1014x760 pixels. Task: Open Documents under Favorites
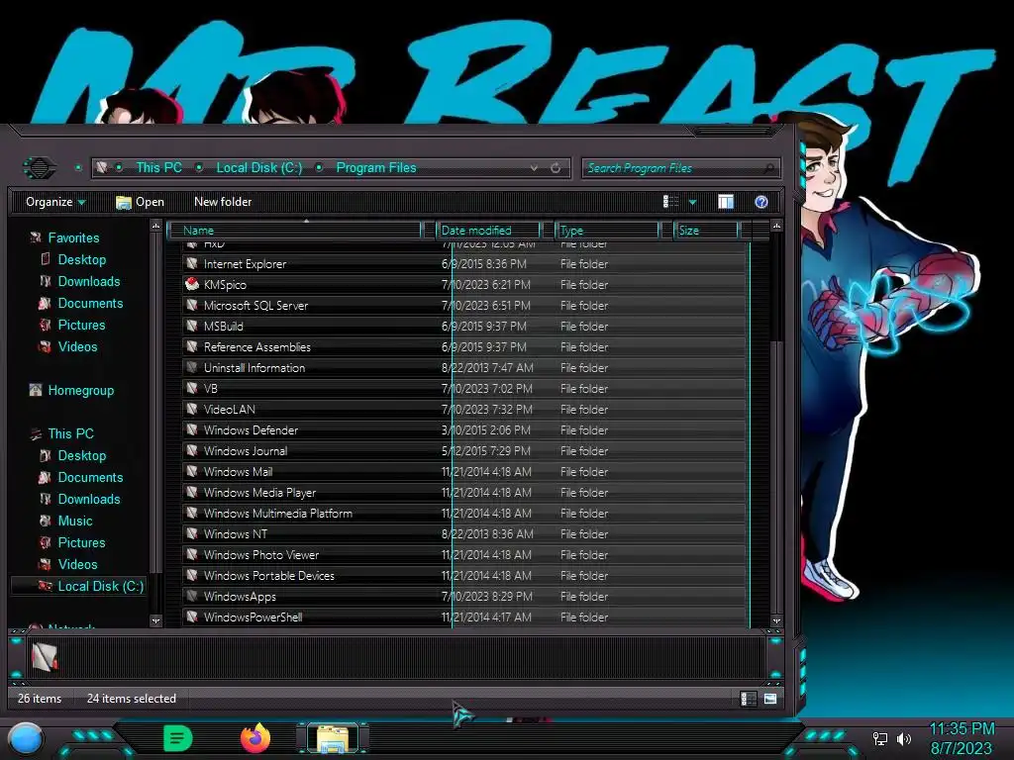click(90, 303)
